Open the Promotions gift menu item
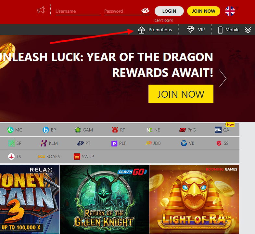 coord(155,30)
